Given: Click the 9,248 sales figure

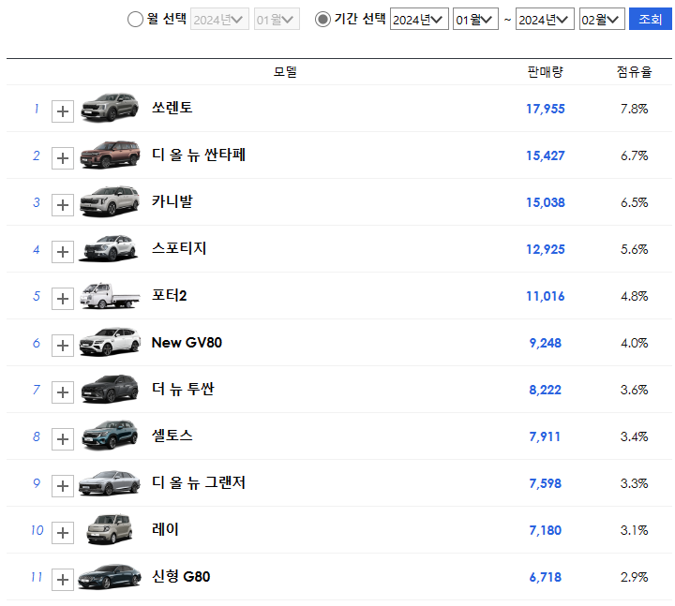Looking at the screenshot, I should click(546, 343).
